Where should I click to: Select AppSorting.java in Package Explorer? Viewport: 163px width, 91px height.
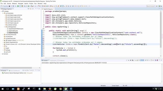[12, 33]
